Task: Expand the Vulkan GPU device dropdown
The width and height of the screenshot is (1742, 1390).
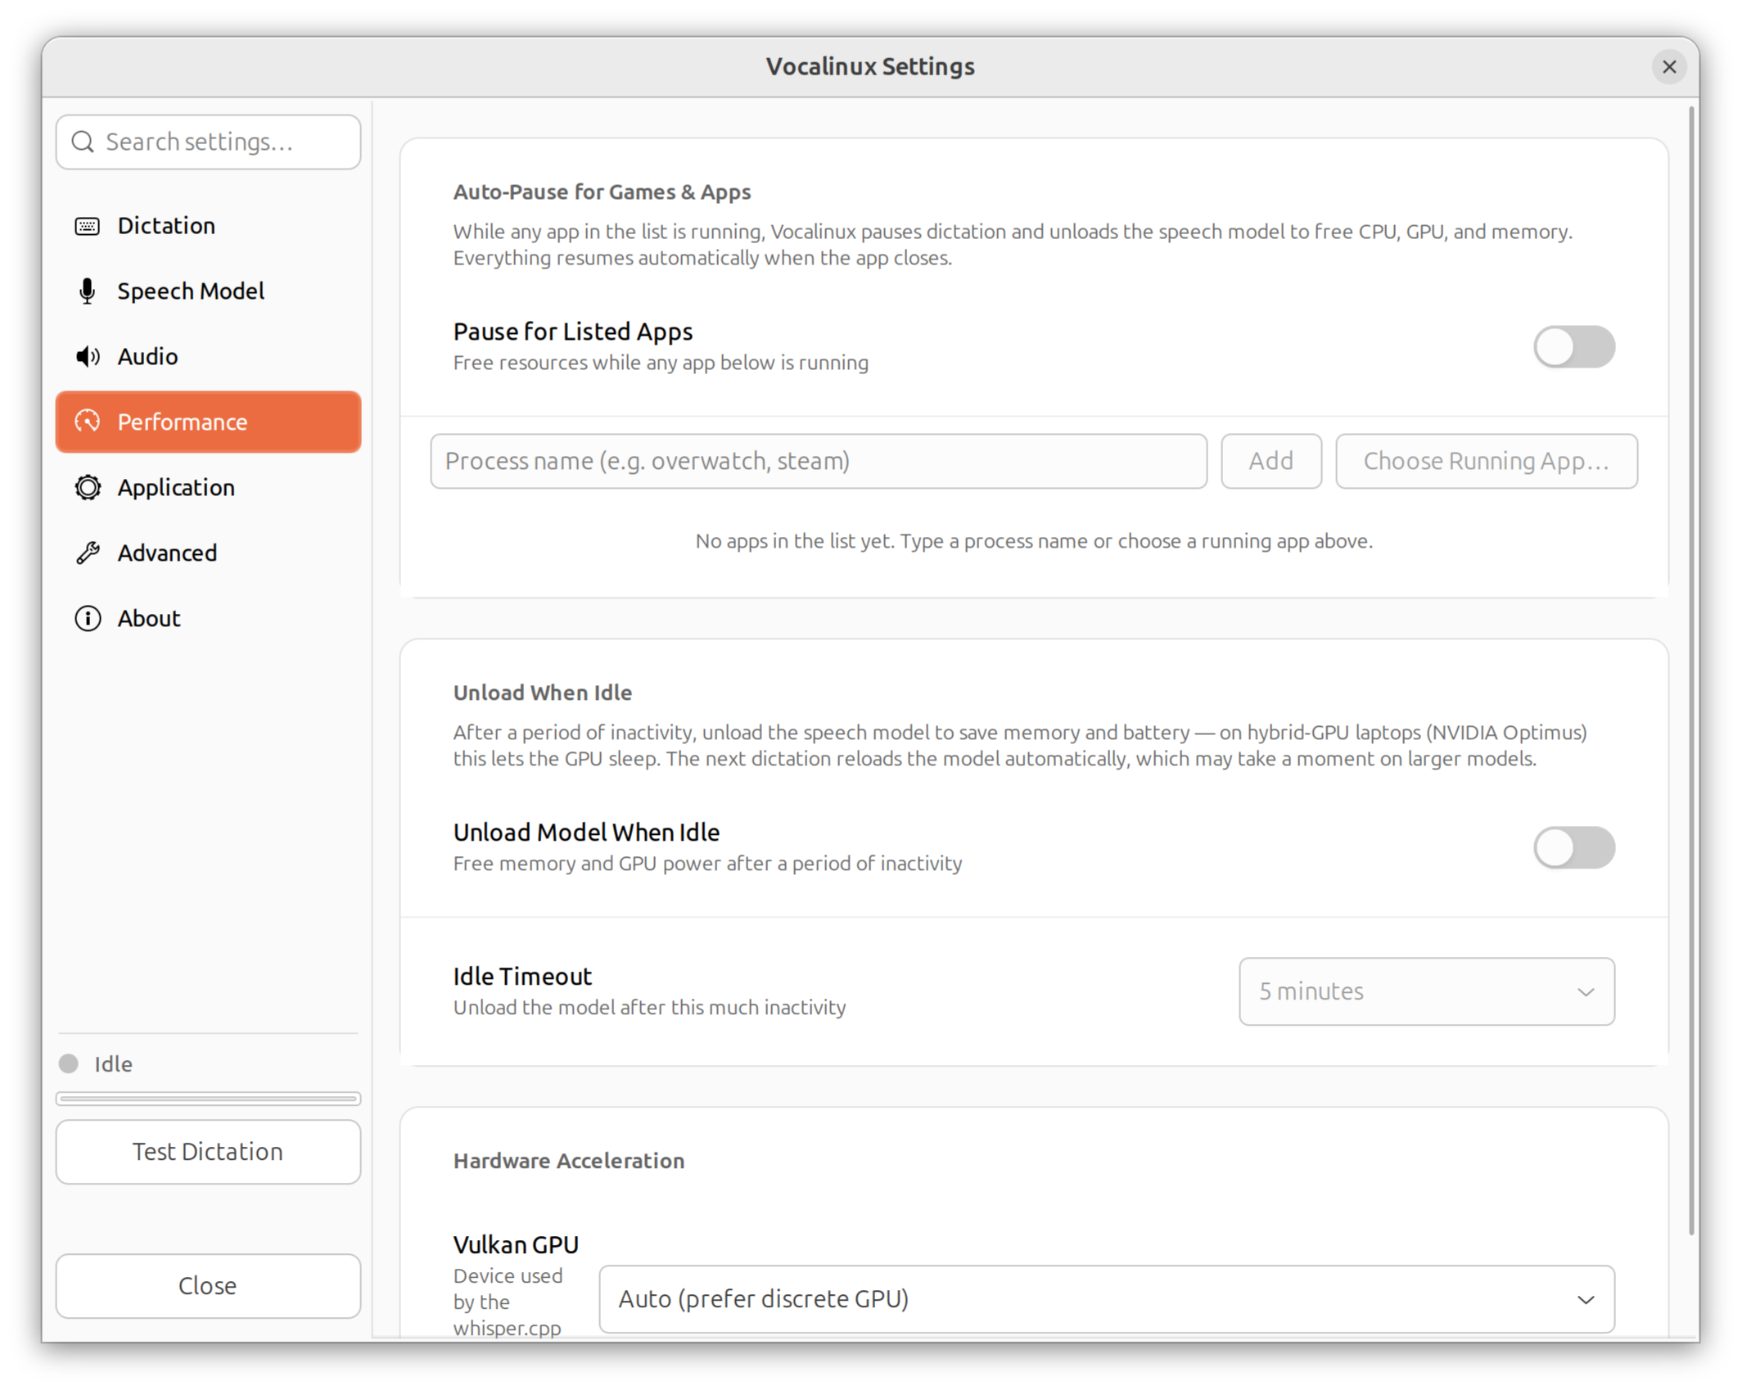Action: pyautogui.click(x=1107, y=1300)
